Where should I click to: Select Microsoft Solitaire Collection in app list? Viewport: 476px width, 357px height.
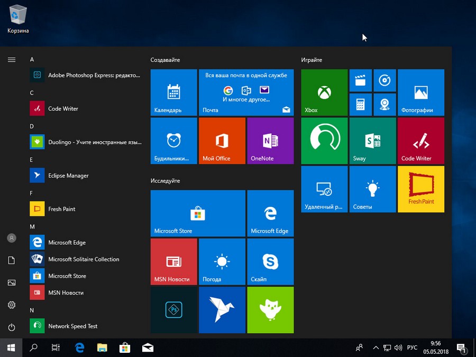point(84,259)
